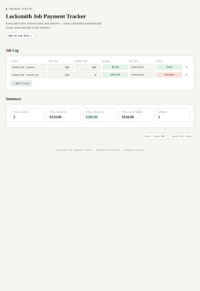Click the Overdue count summary card
200x291 pixels.
point(172,115)
